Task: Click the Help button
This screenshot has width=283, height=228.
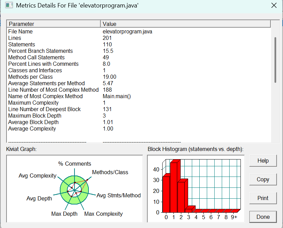Action: coord(263,161)
